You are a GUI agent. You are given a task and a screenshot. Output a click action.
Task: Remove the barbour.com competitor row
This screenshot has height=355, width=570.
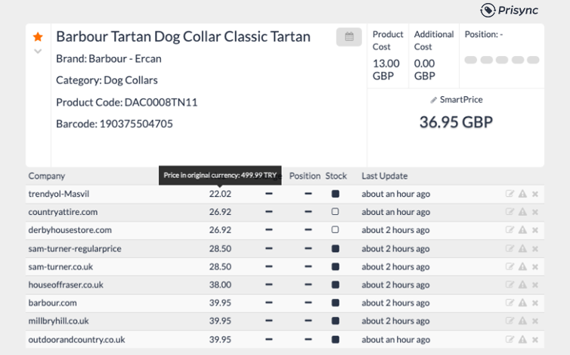pos(535,303)
